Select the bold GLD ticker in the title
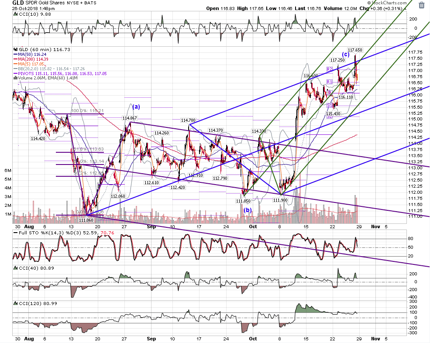Image resolution: width=430 pixels, height=343 pixels. (18, 3)
